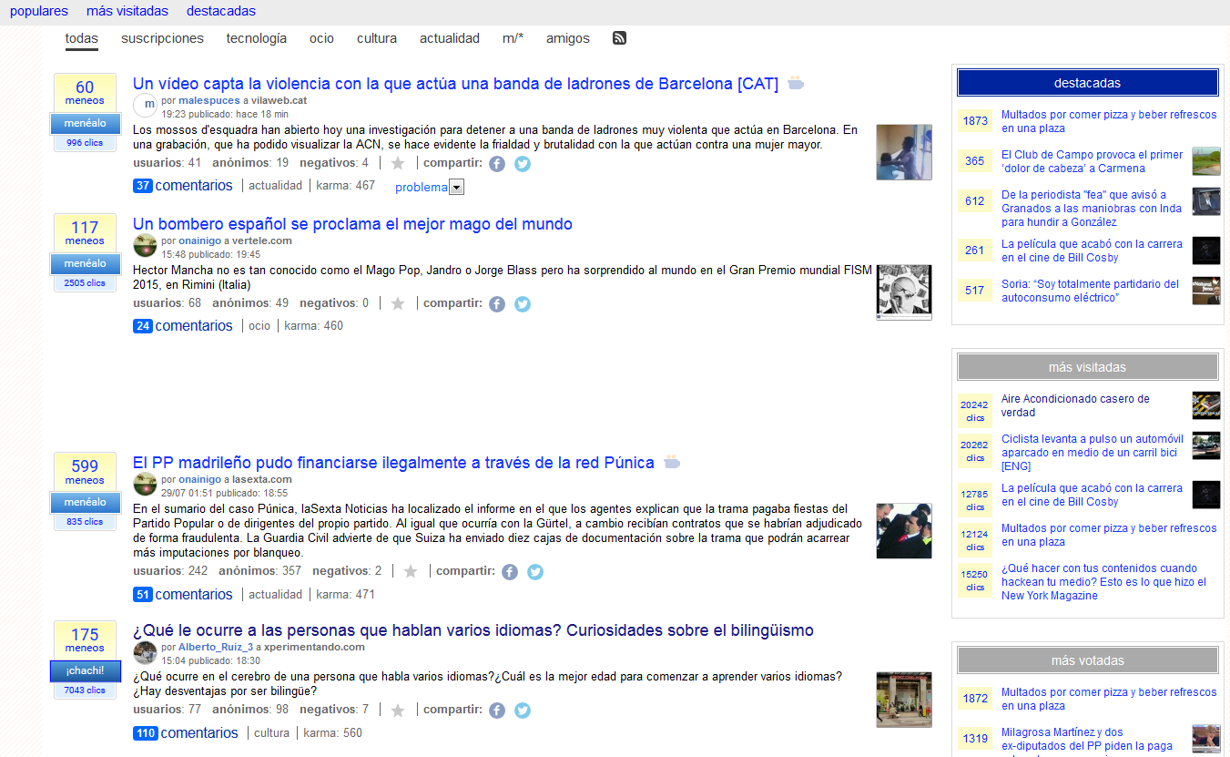The image size is (1230, 757).
Task: Vote 'menéalo' on firefighter magician story
Action: pyautogui.click(x=85, y=264)
